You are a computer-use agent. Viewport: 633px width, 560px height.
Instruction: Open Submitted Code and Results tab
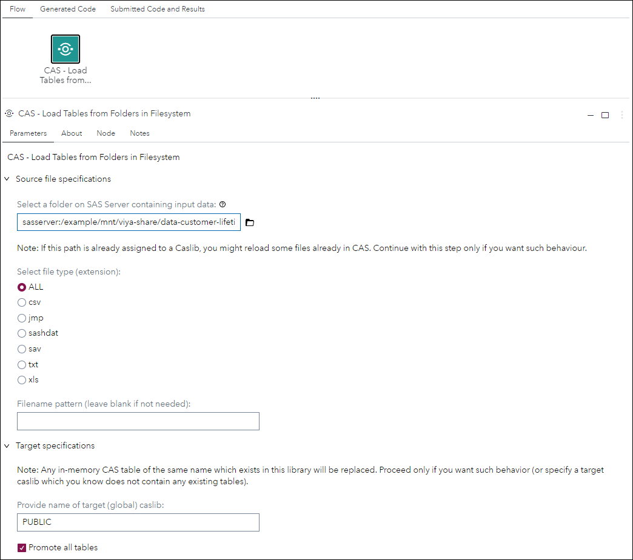pyautogui.click(x=158, y=9)
